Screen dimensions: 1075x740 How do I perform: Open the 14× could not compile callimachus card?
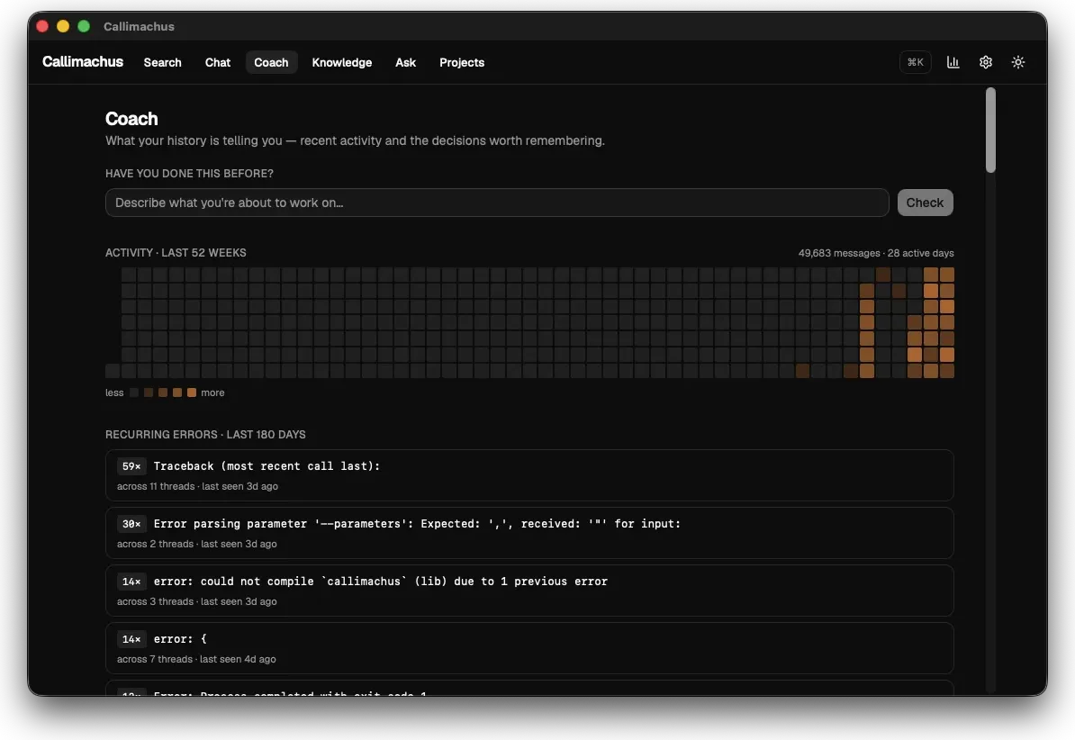[529, 591]
